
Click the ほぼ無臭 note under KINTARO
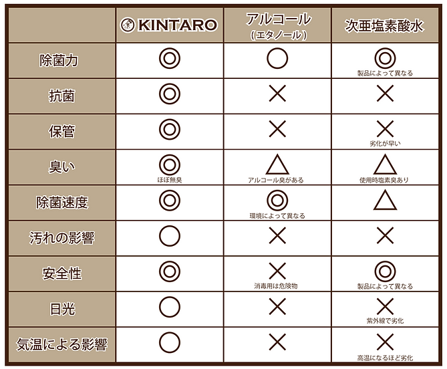[170, 180]
